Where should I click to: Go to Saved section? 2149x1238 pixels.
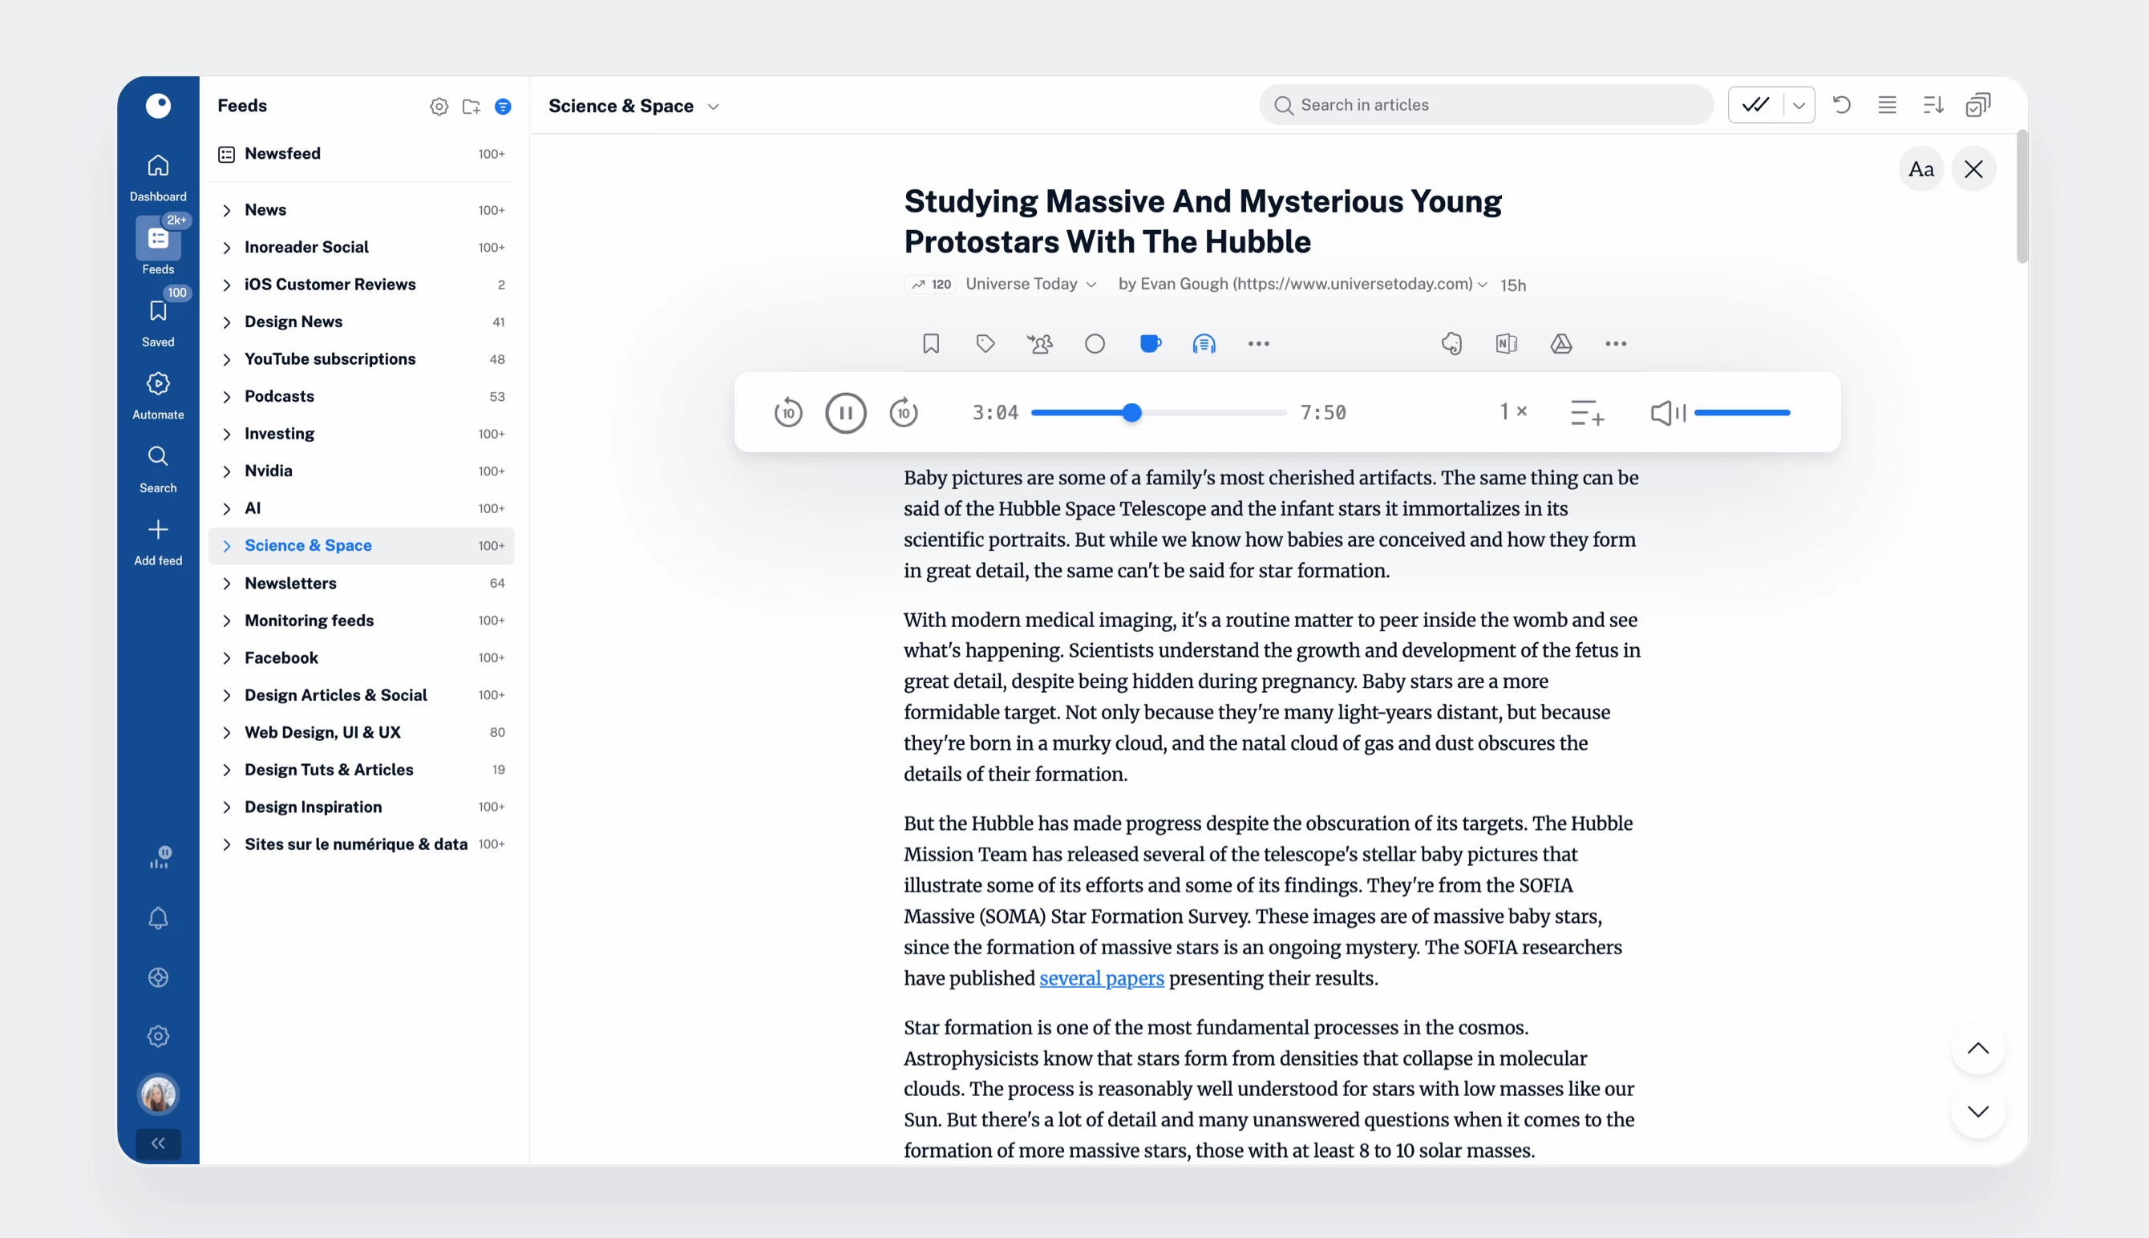tap(158, 322)
